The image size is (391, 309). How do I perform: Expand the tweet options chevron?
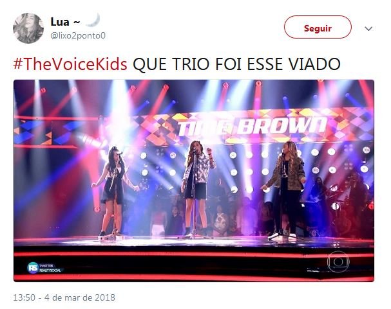click(x=368, y=29)
